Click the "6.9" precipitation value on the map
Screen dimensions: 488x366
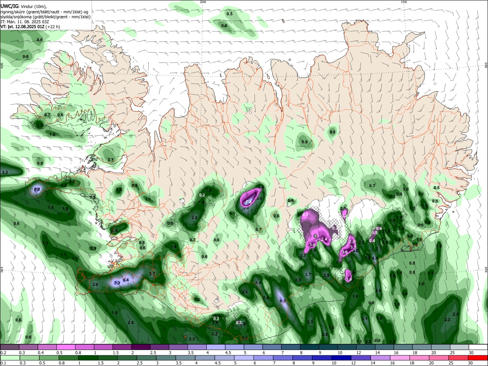37,189
